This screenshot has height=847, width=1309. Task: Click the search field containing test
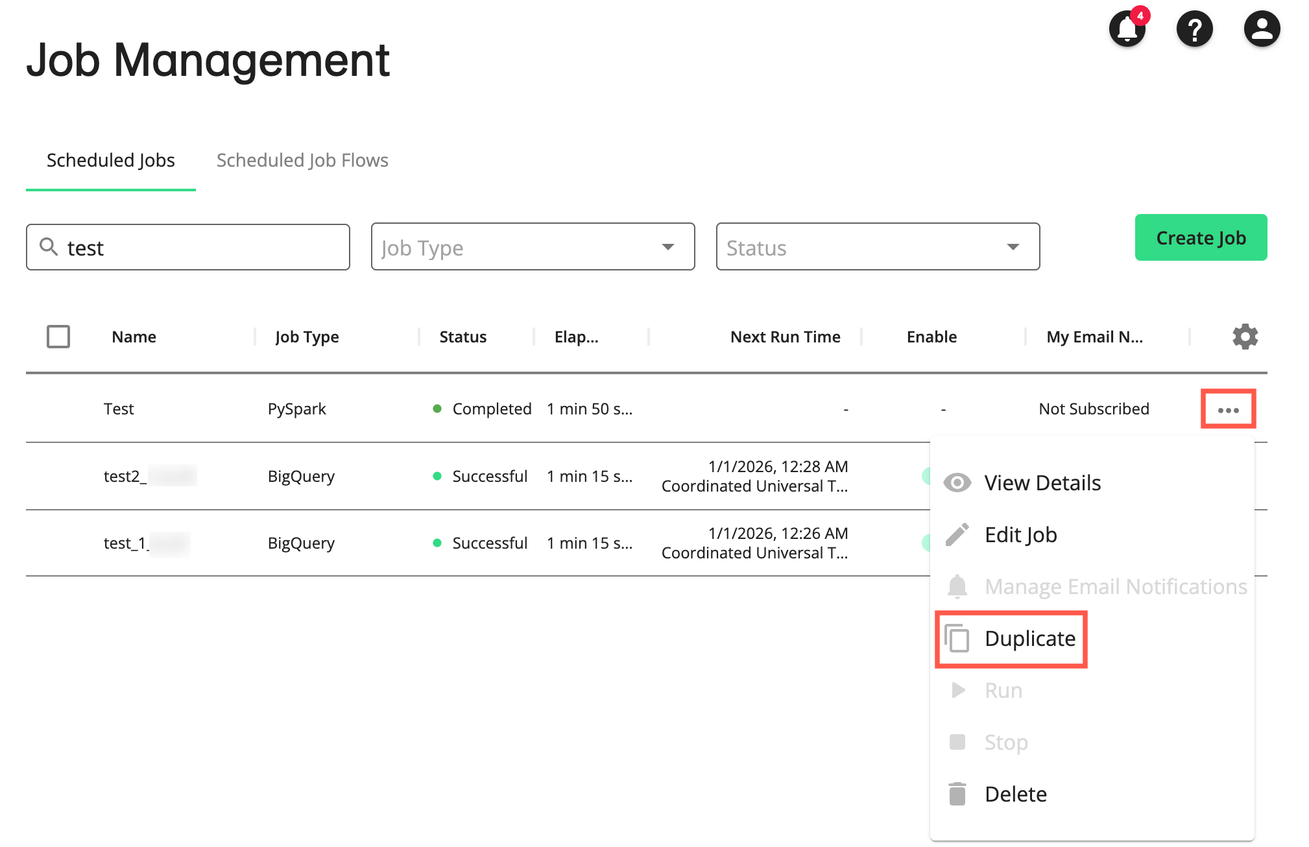(x=188, y=247)
